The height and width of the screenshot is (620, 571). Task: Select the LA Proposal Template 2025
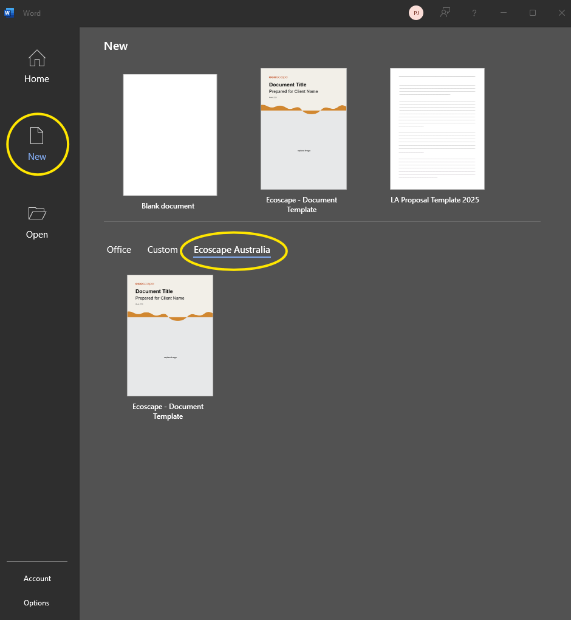[x=437, y=129]
